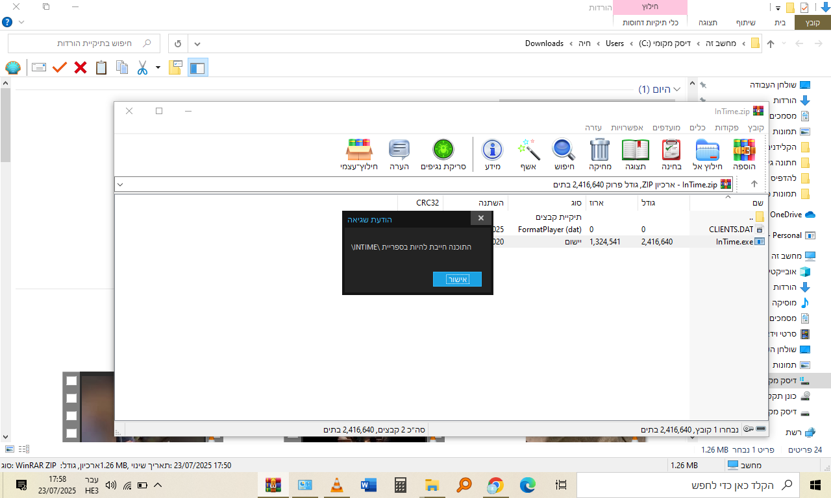
Task: Open the WinRAR מועדפים (Favorites) menu
Action: 667,128
